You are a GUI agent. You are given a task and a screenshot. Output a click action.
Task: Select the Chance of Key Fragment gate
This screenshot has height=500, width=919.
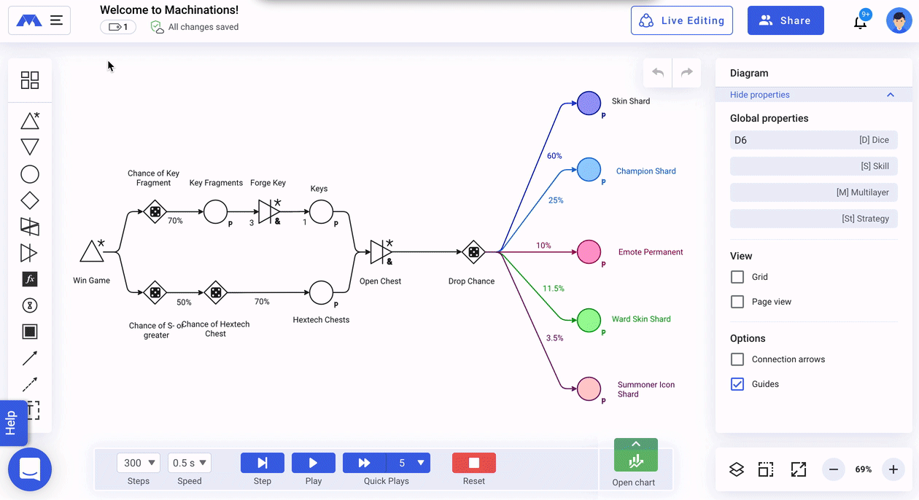pyautogui.click(x=155, y=211)
